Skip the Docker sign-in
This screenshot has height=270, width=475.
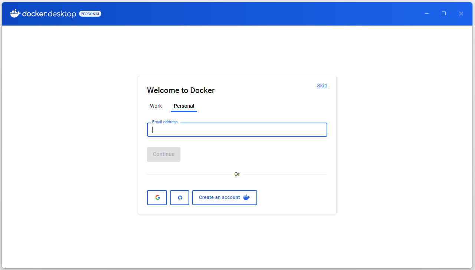click(322, 86)
